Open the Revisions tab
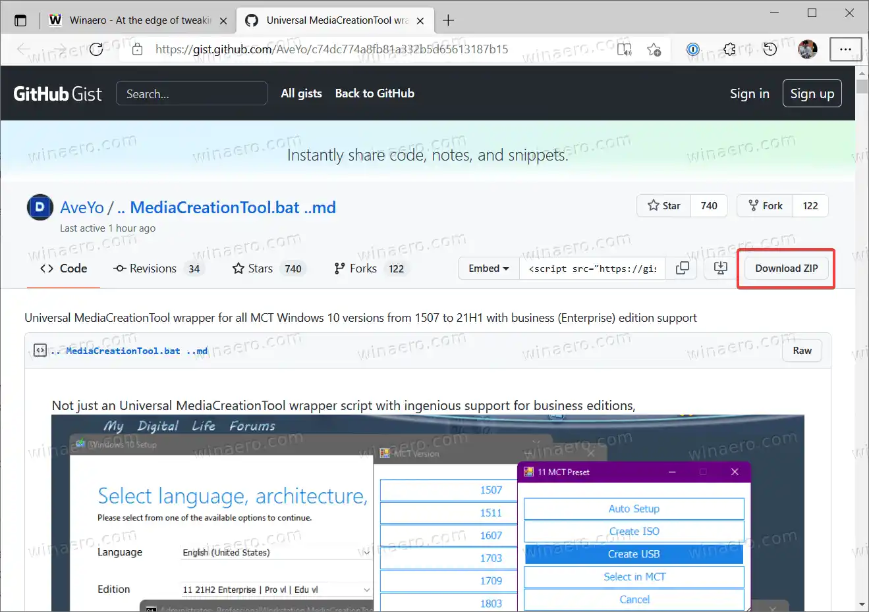 158,268
